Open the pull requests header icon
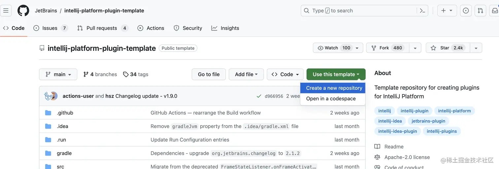This screenshot has height=169, width=499. (x=481, y=11)
